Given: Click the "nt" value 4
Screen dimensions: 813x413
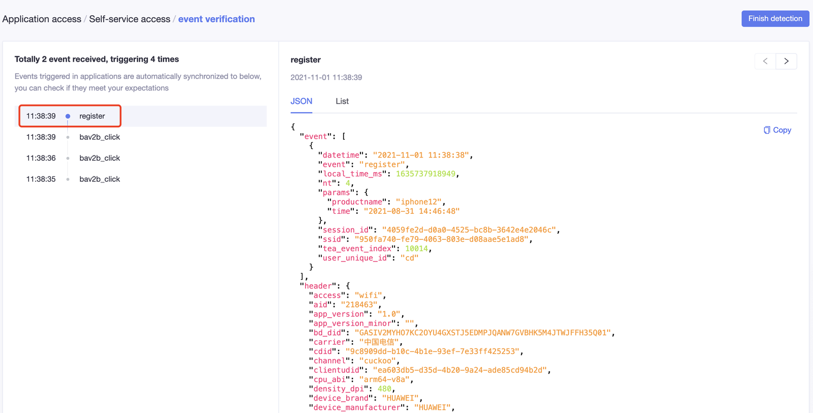Looking at the screenshot, I should tap(347, 183).
